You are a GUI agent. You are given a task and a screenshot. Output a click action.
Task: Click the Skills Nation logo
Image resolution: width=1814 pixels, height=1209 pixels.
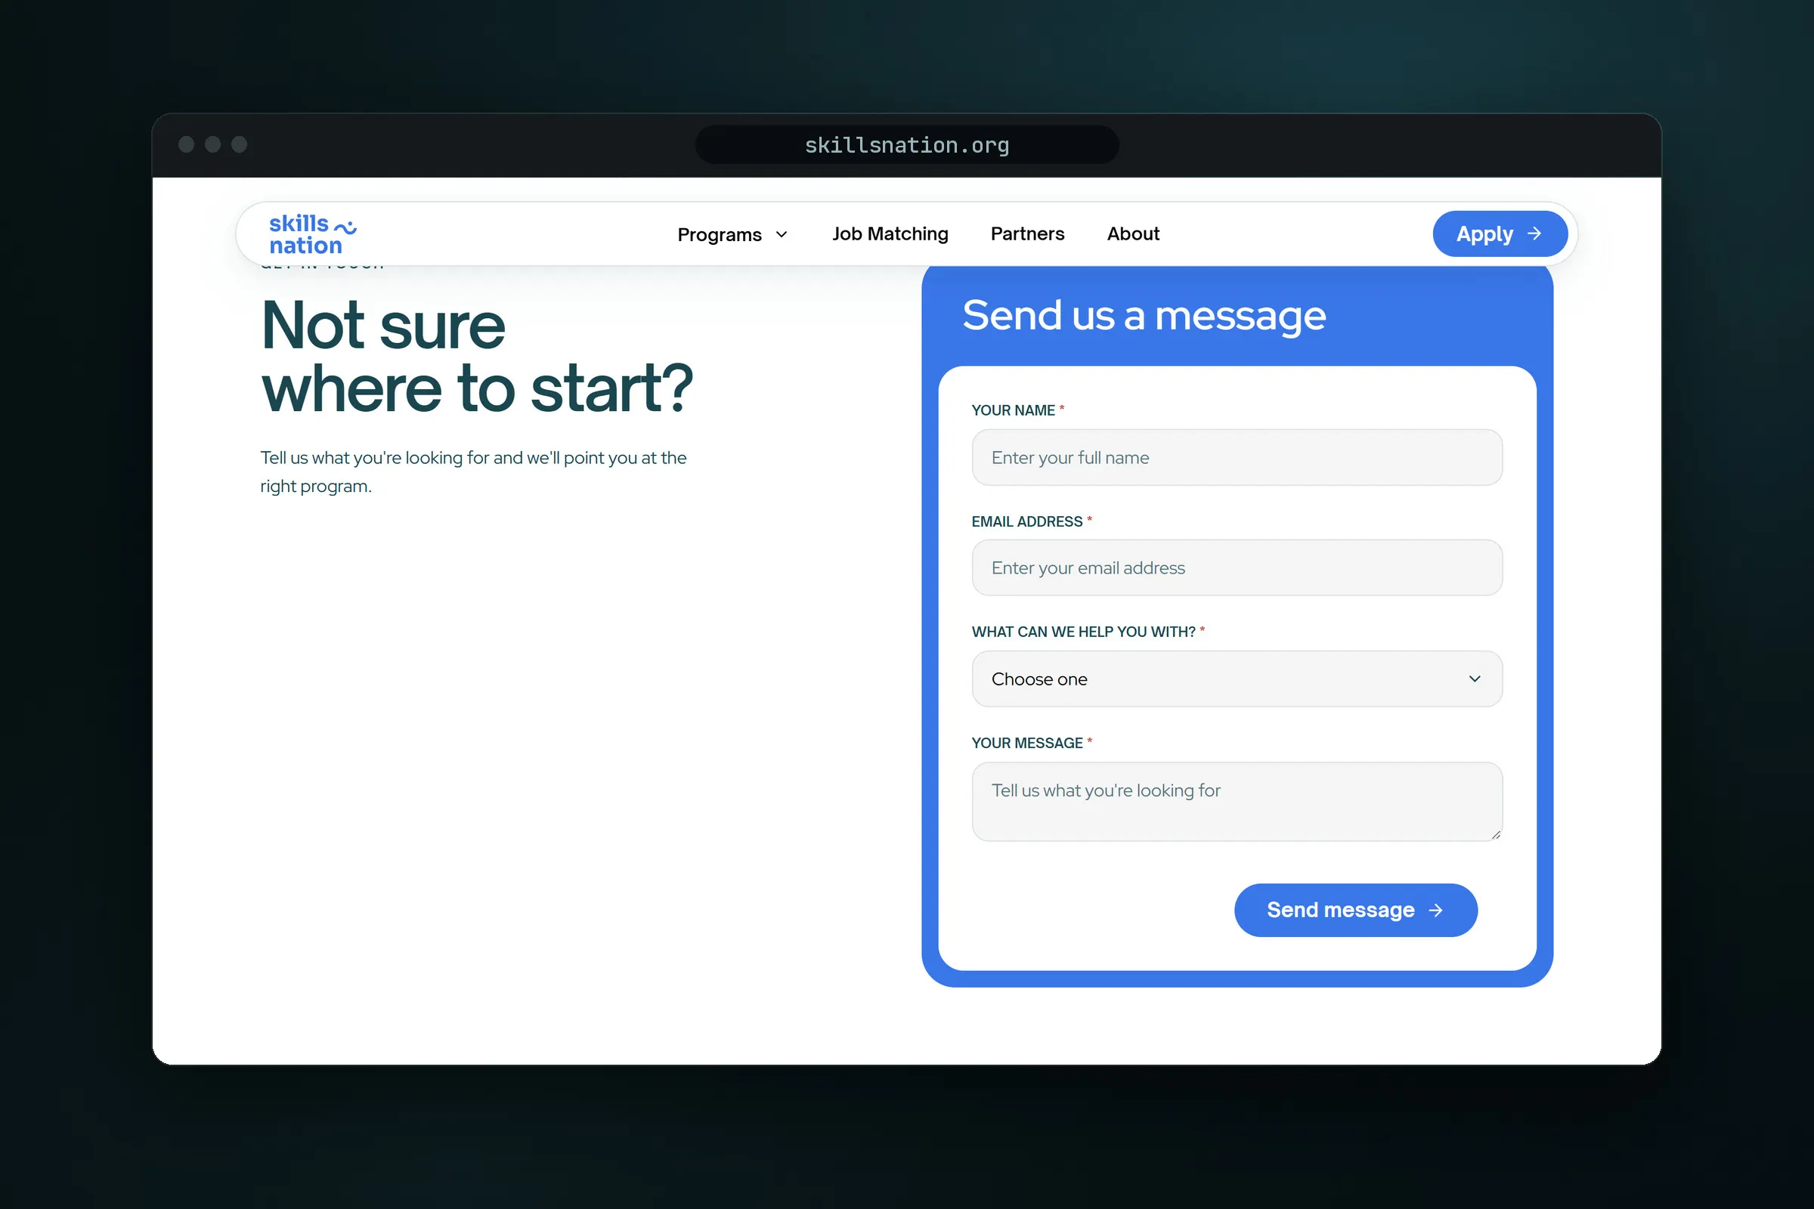point(312,234)
